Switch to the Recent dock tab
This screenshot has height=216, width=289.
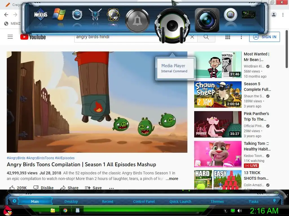108,201
